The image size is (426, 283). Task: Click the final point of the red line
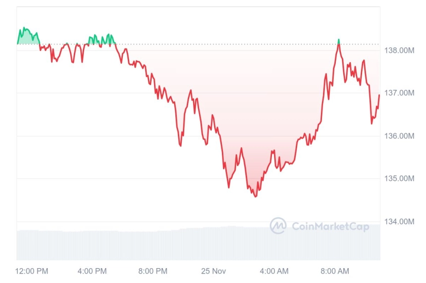[379, 95]
